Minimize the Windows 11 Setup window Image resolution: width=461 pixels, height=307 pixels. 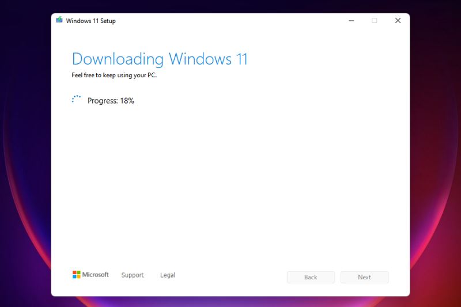point(352,21)
